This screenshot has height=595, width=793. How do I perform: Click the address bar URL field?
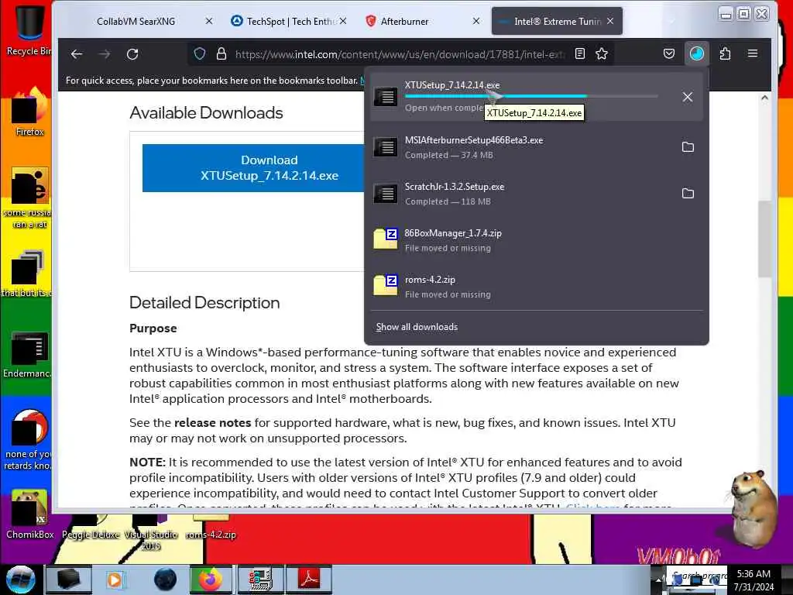click(x=400, y=54)
